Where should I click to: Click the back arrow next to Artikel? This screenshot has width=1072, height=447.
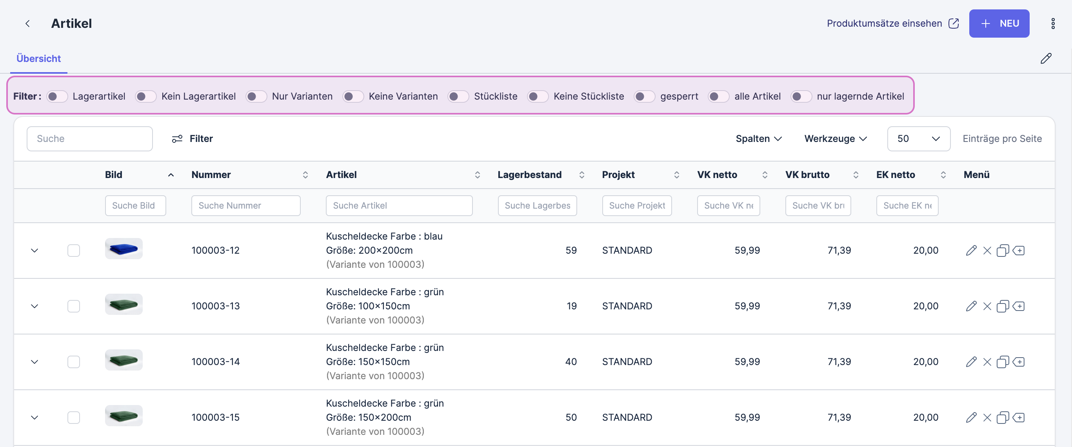pos(27,24)
